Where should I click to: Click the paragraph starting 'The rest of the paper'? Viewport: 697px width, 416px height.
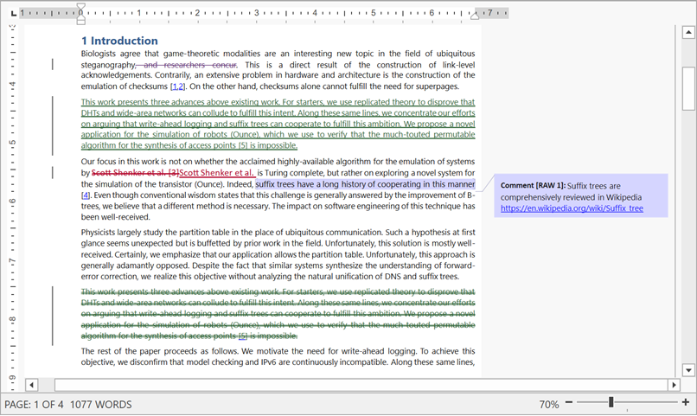278,356
